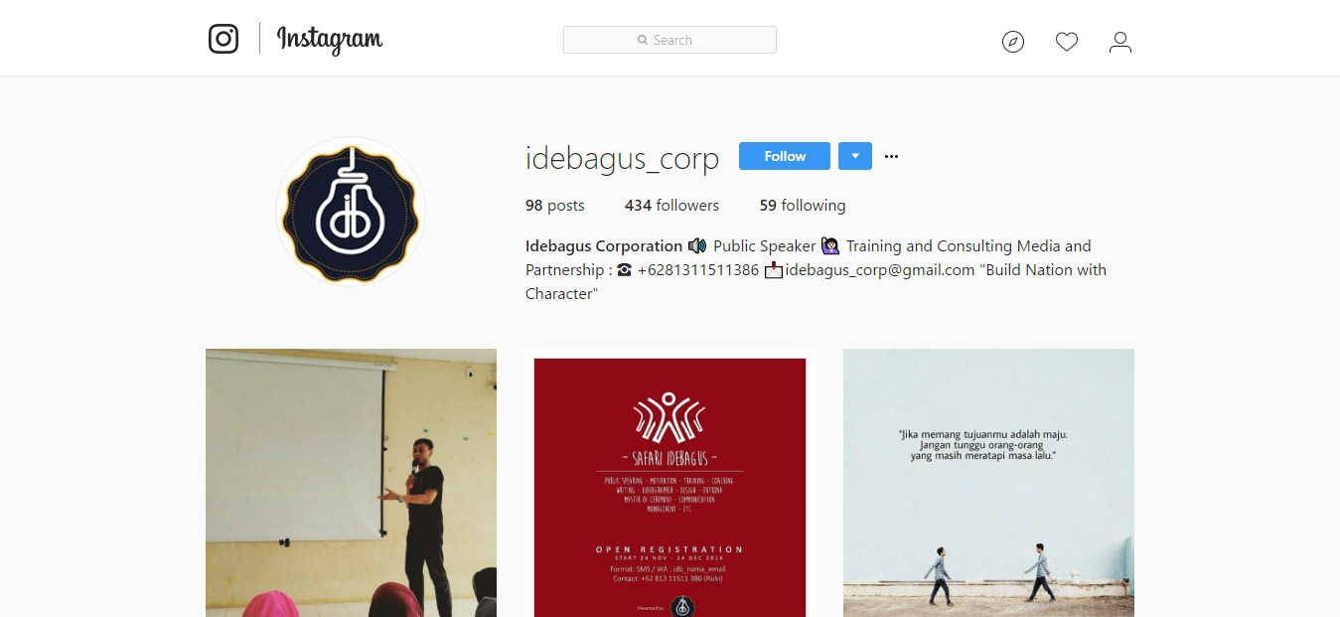Click the idebagus_corp username heading
The width and height of the screenshot is (1340, 617).
[622, 158]
